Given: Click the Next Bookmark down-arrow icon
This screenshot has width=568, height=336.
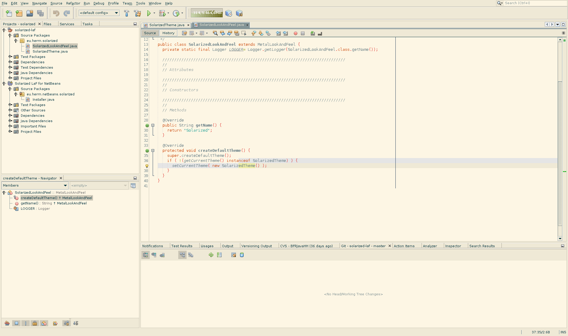Looking at the screenshot, I should click(261, 33).
